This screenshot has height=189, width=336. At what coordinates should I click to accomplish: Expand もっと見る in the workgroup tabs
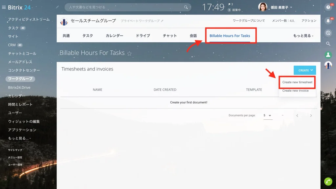pos(303,36)
